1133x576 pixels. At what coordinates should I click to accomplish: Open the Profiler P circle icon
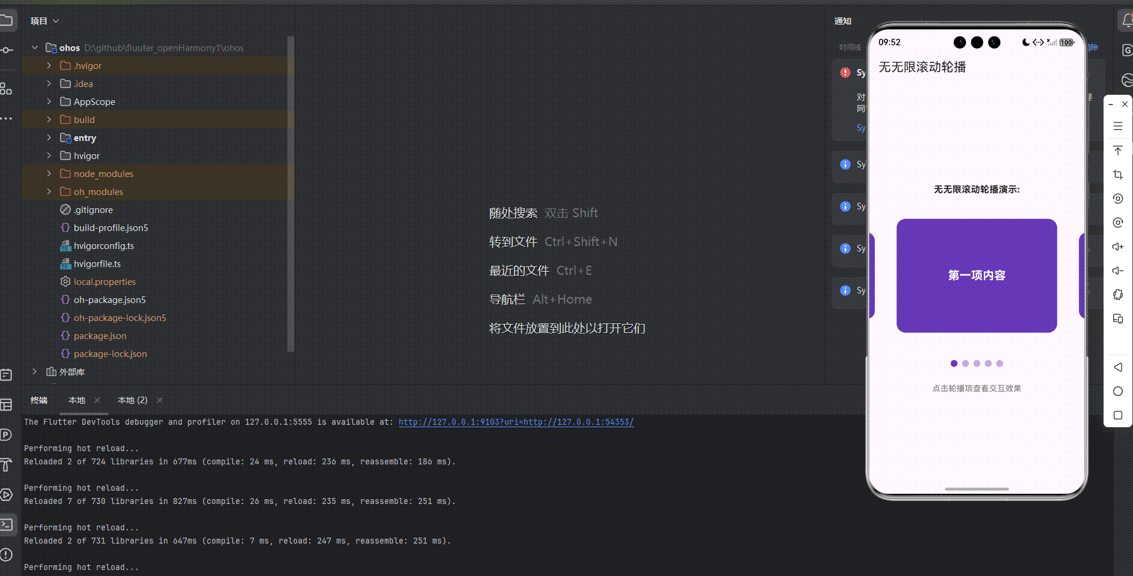[x=6, y=435]
